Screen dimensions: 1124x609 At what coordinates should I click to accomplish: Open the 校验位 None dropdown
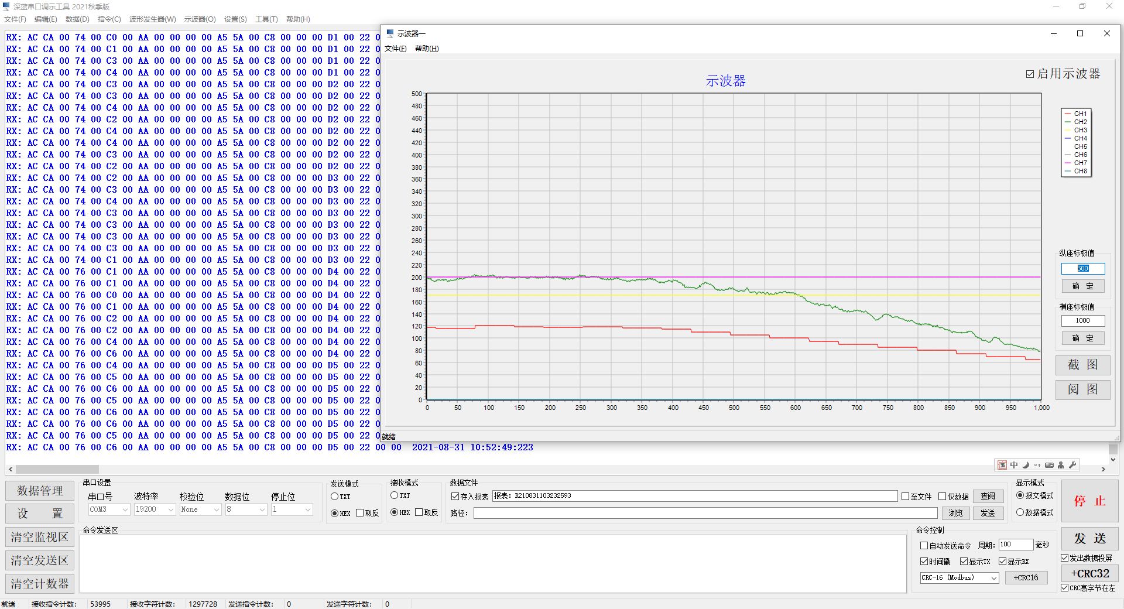click(x=200, y=509)
